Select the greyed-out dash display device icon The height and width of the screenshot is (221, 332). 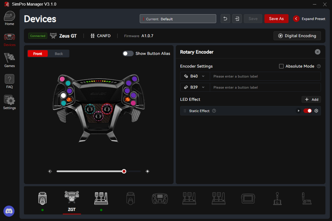[248, 198]
